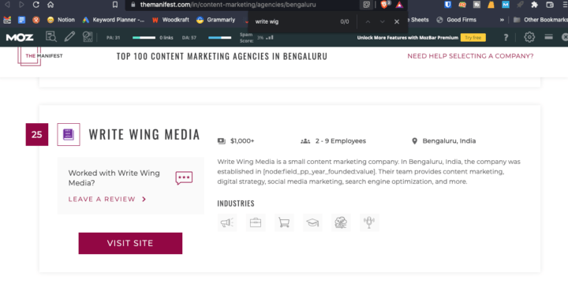The height and width of the screenshot is (284, 568).
Task: Click the Write Wing Media logo thumbnail
Action: [x=69, y=134]
